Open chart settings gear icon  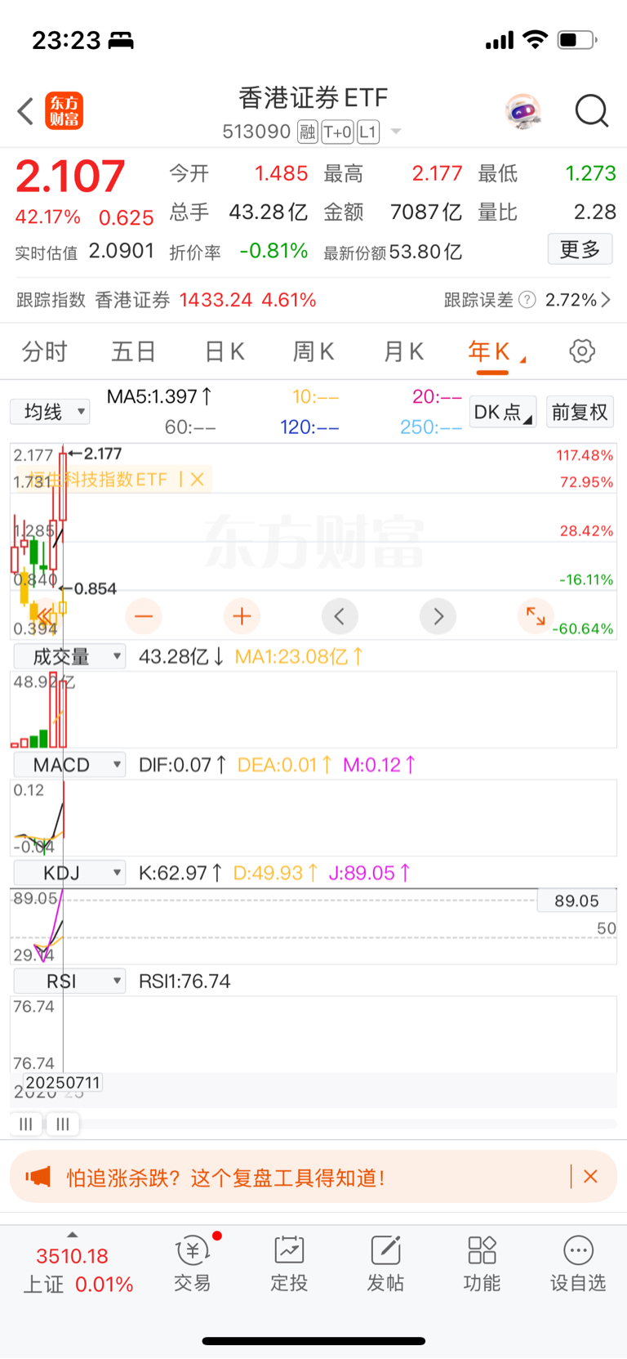[x=582, y=351]
